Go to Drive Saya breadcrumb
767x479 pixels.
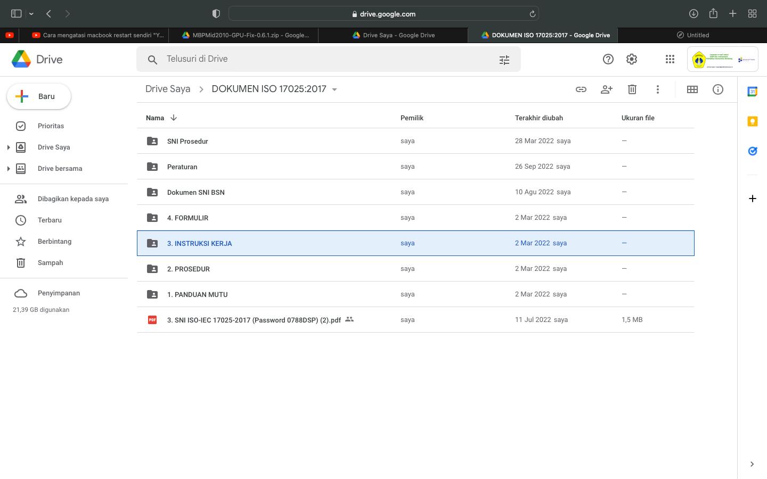pyautogui.click(x=168, y=89)
